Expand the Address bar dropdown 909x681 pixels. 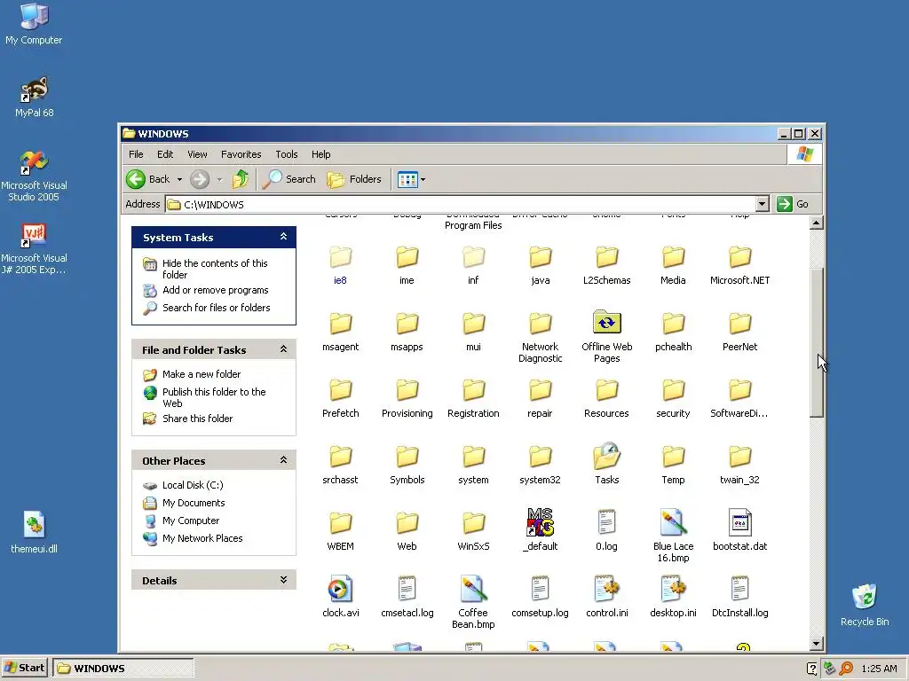click(763, 204)
